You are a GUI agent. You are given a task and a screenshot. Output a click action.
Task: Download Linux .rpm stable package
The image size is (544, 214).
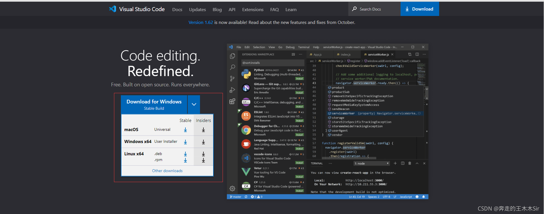[x=185, y=160]
